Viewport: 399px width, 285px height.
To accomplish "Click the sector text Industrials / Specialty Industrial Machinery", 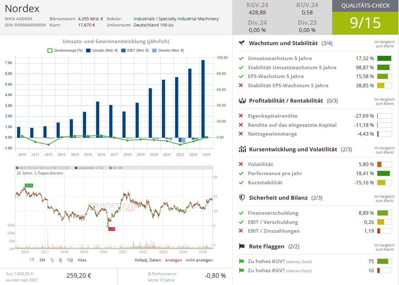I will click(x=176, y=19).
